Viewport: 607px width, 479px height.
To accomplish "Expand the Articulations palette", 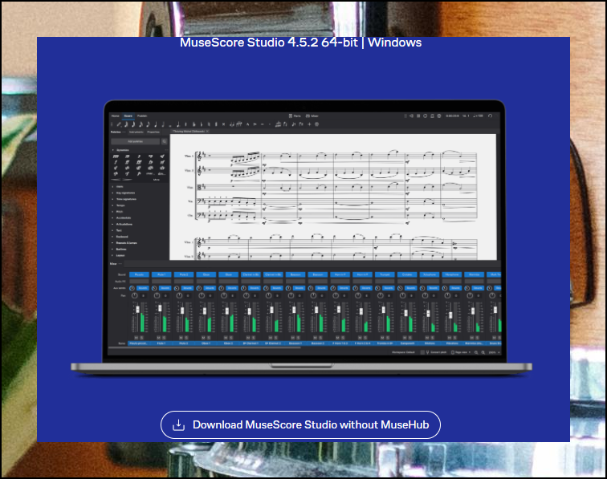I will (113, 224).
